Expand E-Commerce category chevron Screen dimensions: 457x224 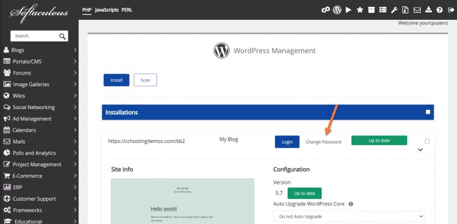[75, 176]
